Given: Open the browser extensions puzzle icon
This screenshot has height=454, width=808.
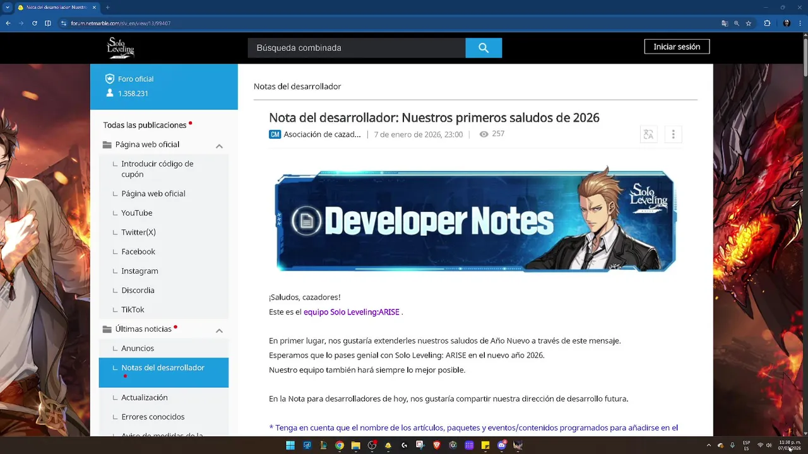Looking at the screenshot, I should 768,23.
